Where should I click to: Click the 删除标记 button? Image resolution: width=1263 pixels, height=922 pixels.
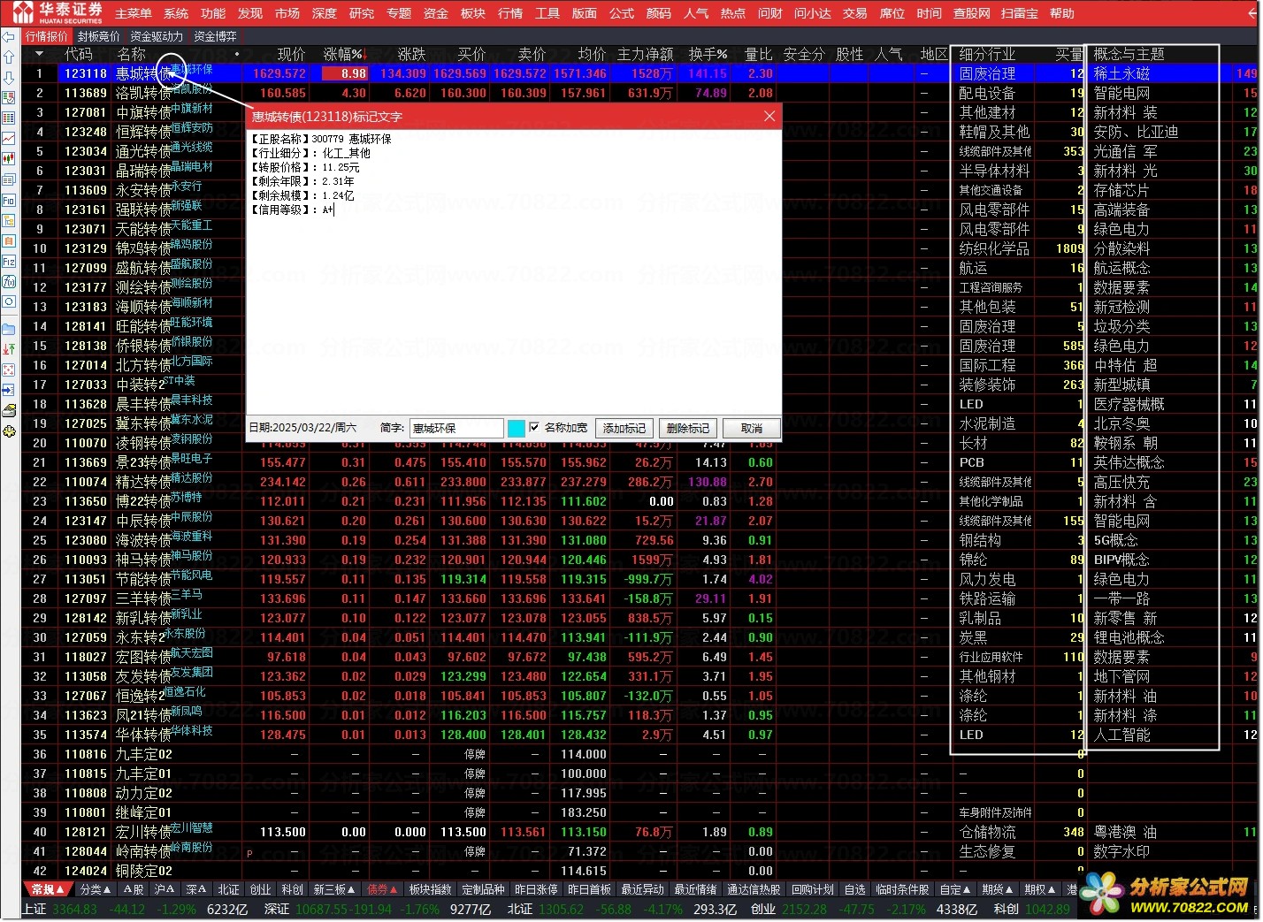tap(688, 428)
